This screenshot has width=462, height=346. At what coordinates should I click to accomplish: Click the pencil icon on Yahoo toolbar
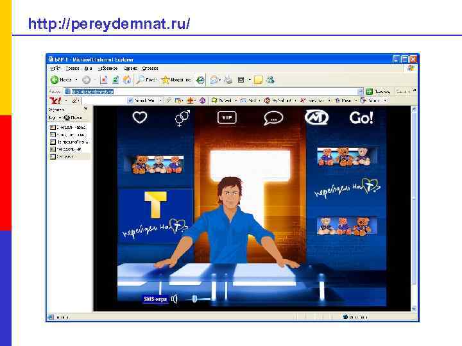click(75, 101)
